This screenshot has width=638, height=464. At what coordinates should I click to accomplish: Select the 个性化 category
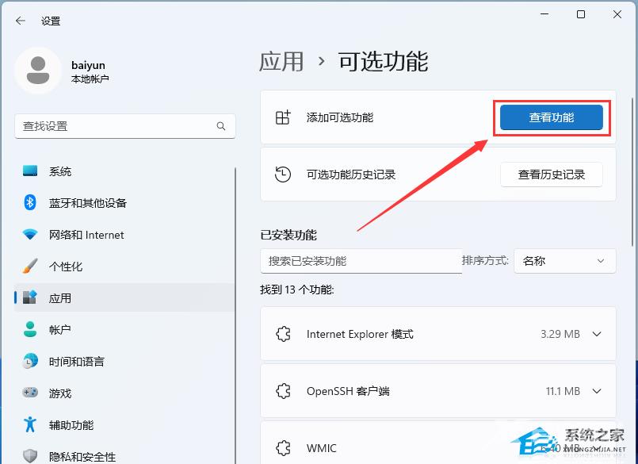[124, 266]
